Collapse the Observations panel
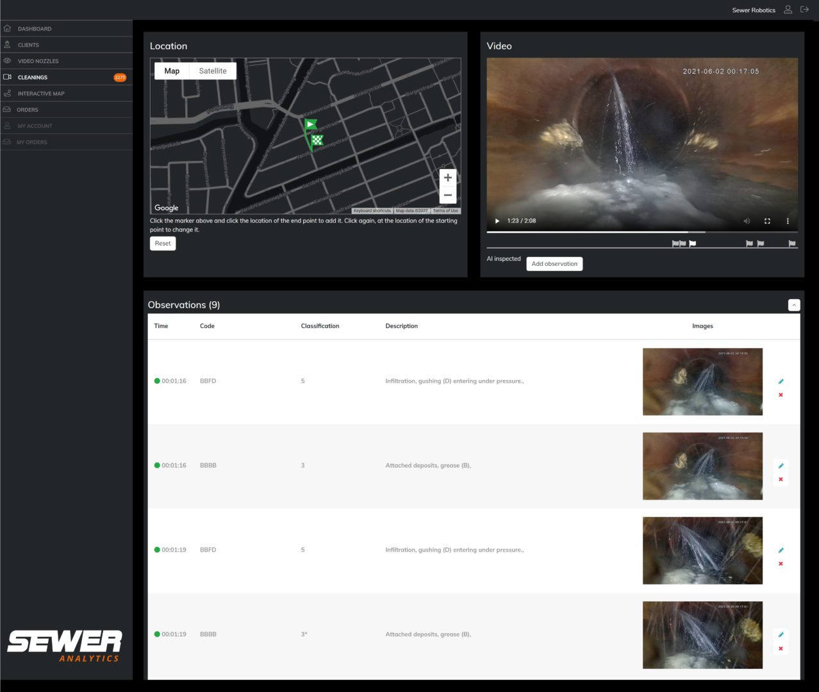The image size is (819, 692). [794, 305]
